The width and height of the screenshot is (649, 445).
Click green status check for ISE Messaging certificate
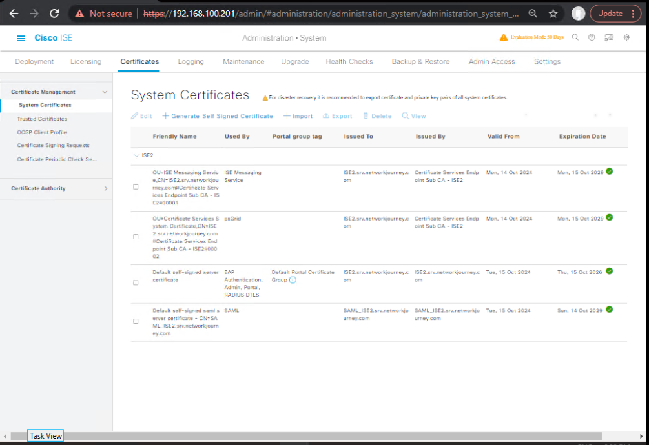click(609, 172)
